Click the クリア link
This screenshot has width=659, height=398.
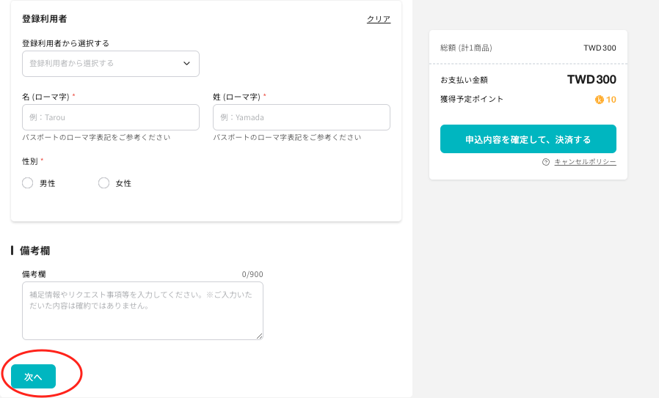pos(379,19)
